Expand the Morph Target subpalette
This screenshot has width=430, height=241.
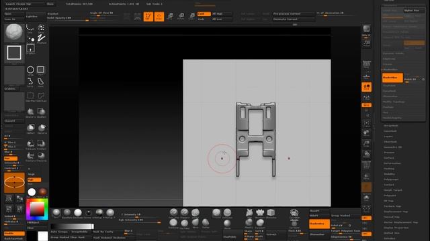click(x=392, y=190)
